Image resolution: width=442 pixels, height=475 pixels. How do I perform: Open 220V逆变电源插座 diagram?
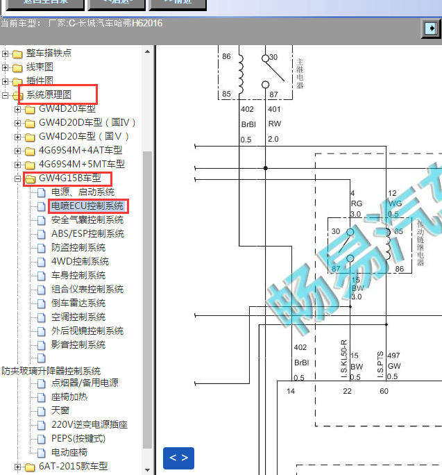(x=90, y=425)
